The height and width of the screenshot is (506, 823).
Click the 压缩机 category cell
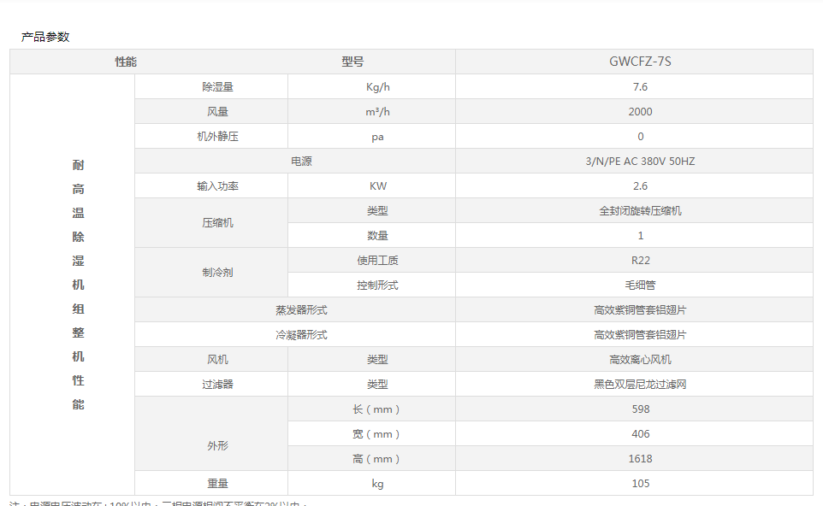point(217,223)
